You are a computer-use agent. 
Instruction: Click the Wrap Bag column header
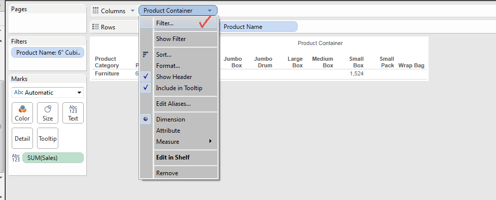tap(411, 65)
